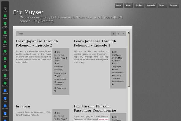Go to the About page

click(x=129, y=5)
